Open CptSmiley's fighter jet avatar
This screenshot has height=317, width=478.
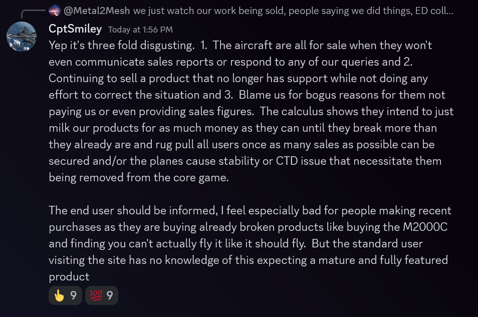[x=22, y=37]
